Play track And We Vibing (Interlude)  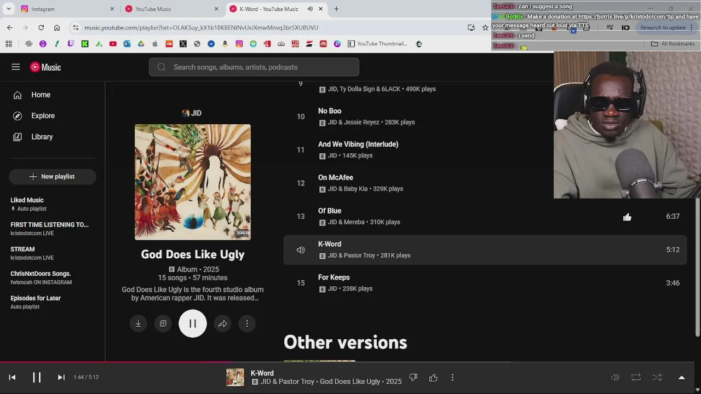tap(358, 144)
